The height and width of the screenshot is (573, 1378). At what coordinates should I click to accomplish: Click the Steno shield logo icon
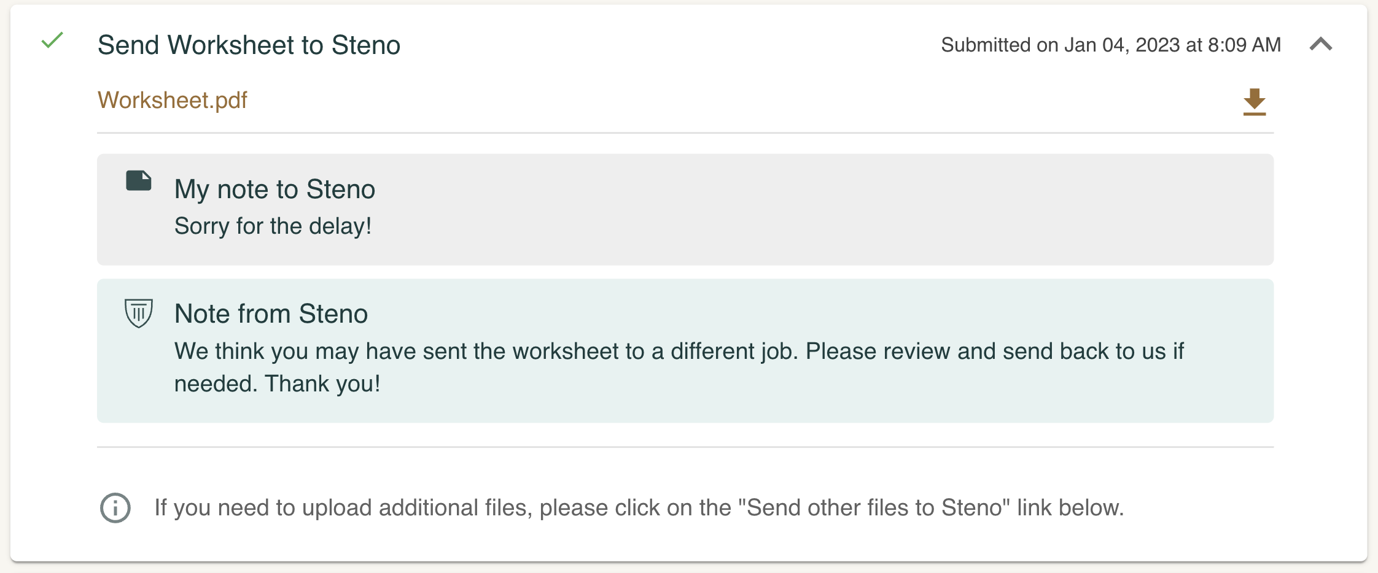click(139, 313)
